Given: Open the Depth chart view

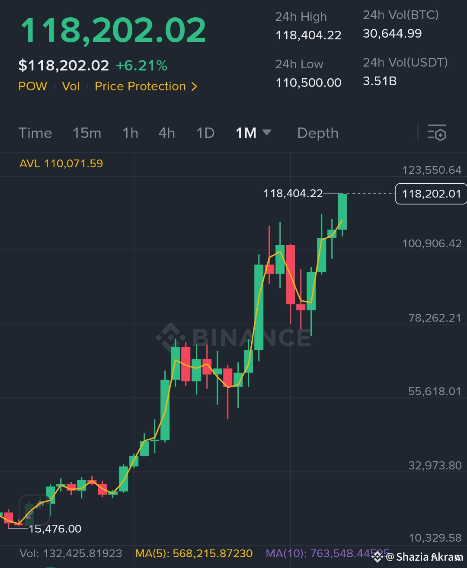Looking at the screenshot, I should click(x=318, y=133).
